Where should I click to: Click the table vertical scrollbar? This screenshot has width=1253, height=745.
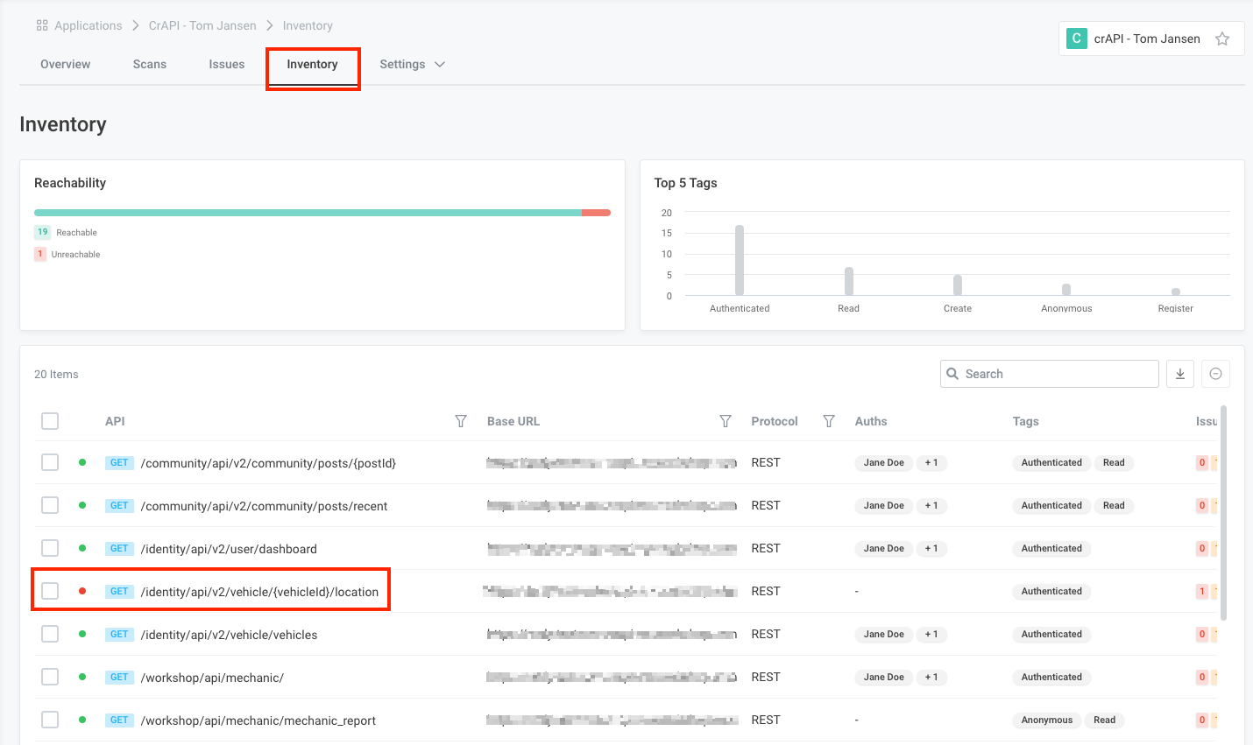[x=1223, y=512]
